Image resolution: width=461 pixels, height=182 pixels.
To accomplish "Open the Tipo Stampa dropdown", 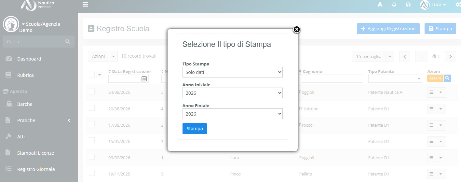I will point(233,72).
